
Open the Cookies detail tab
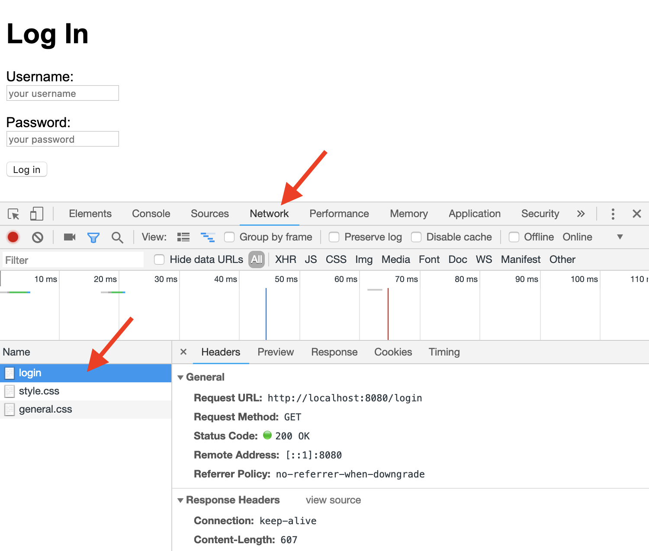[x=393, y=352]
